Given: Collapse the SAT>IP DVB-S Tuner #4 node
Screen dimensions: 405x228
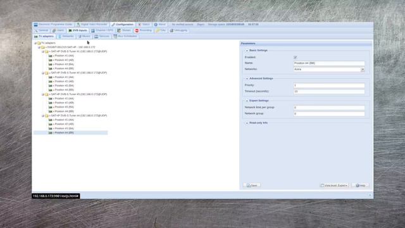Looking at the screenshot, I should [43, 116].
